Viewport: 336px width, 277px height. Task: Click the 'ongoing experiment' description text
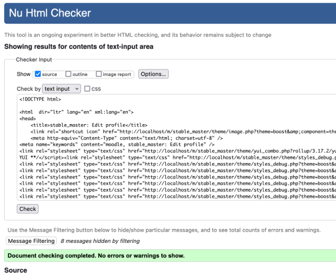click(x=138, y=35)
